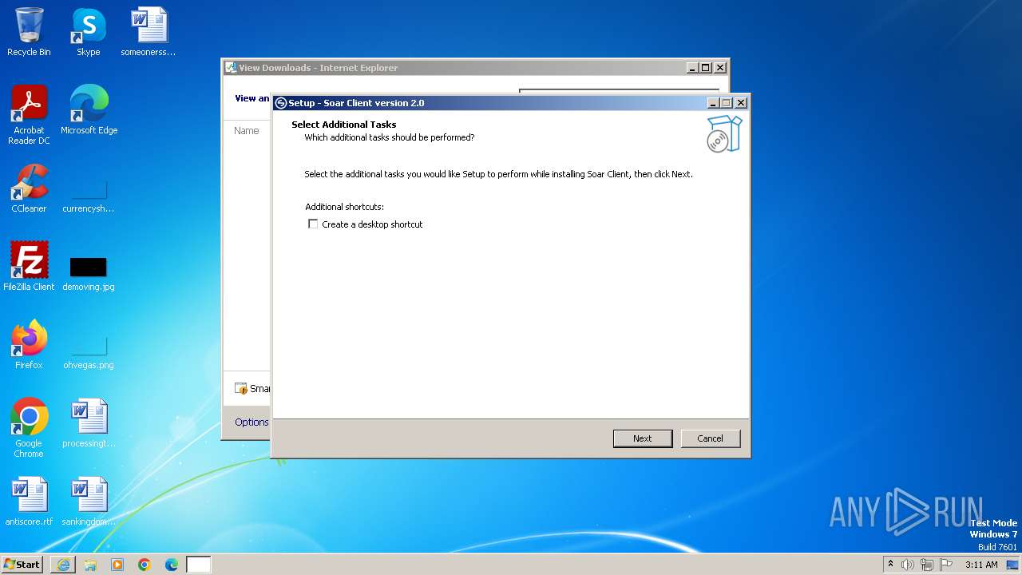Select the antiscore.rtf file icon
The width and height of the screenshot is (1022, 575).
tap(29, 502)
